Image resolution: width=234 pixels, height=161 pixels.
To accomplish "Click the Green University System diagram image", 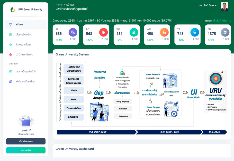I will (x=142, y=98).
